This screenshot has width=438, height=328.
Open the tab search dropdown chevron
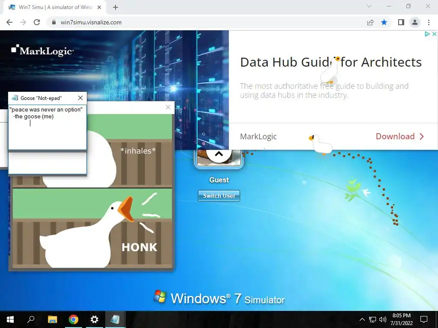coord(369,6)
